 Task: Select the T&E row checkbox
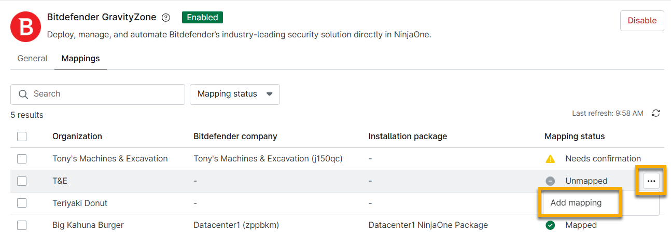click(22, 181)
